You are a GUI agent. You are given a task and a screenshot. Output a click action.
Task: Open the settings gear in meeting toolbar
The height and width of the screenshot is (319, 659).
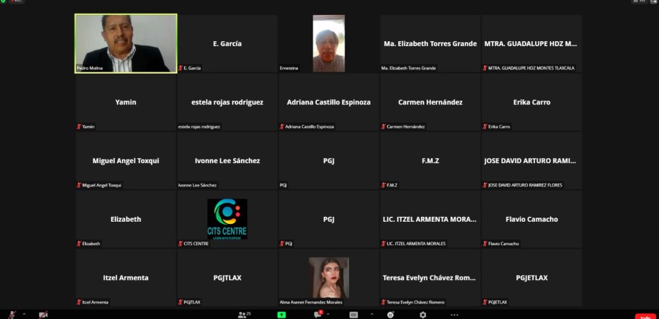423,315
